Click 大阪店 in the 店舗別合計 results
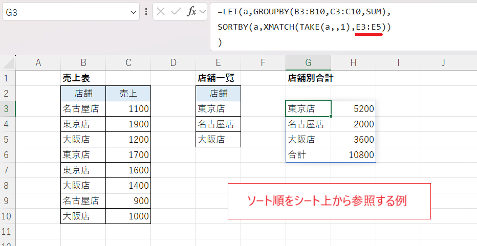The image size is (477, 246). pos(309,140)
